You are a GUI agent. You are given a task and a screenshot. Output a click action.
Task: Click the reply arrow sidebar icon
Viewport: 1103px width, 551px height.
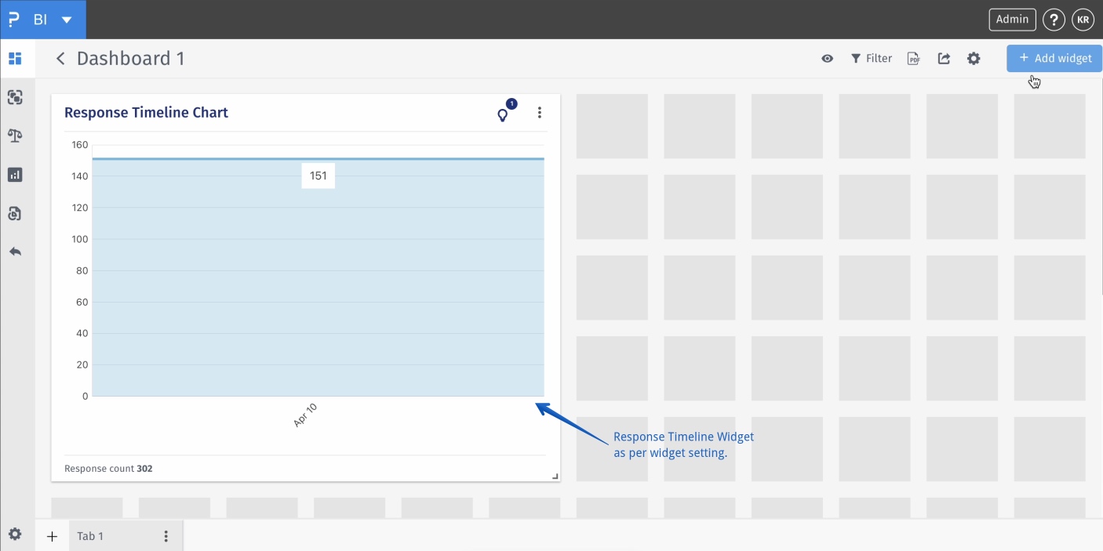(15, 252)
